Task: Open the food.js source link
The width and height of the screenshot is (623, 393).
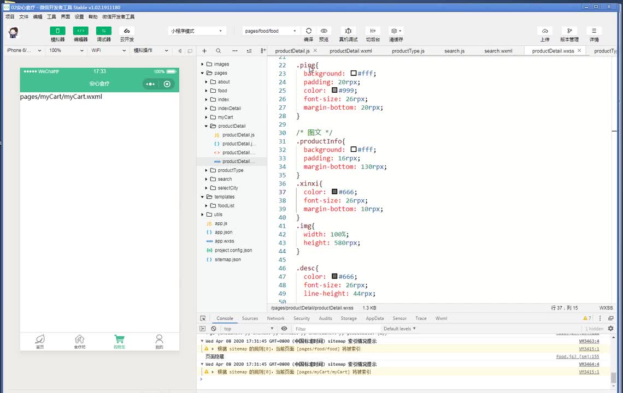Action: (577, 356)
